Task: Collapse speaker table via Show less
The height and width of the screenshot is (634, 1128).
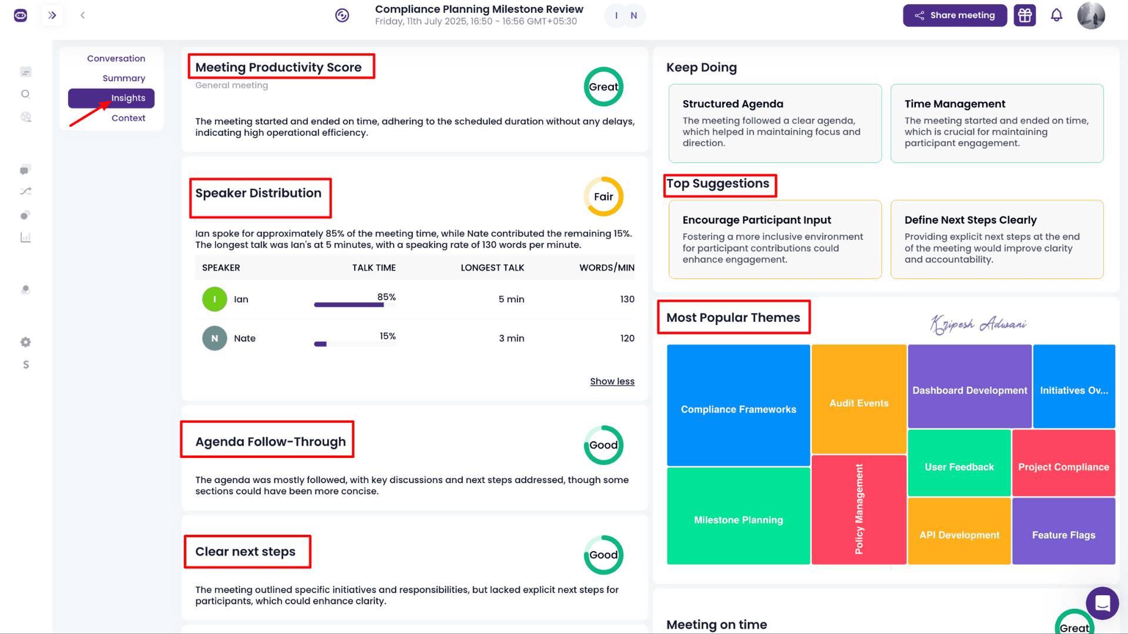Action: point(612,382)
